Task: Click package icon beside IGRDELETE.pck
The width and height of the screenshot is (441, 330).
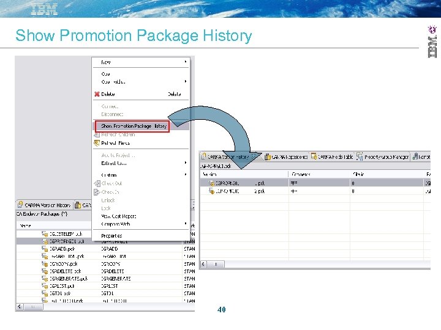Action: 45,271
